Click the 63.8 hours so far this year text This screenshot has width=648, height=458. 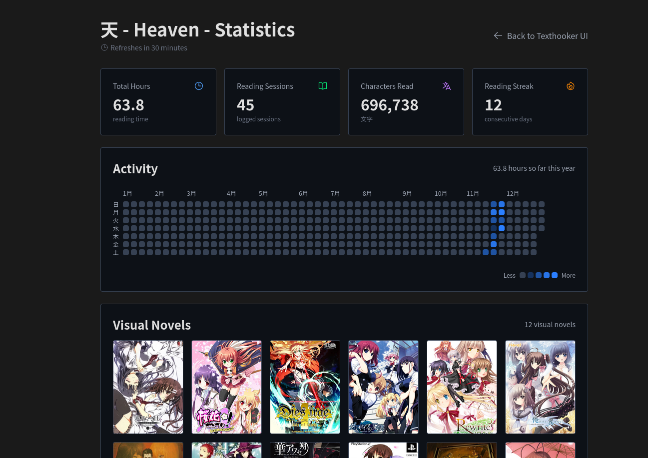(534, 168)
